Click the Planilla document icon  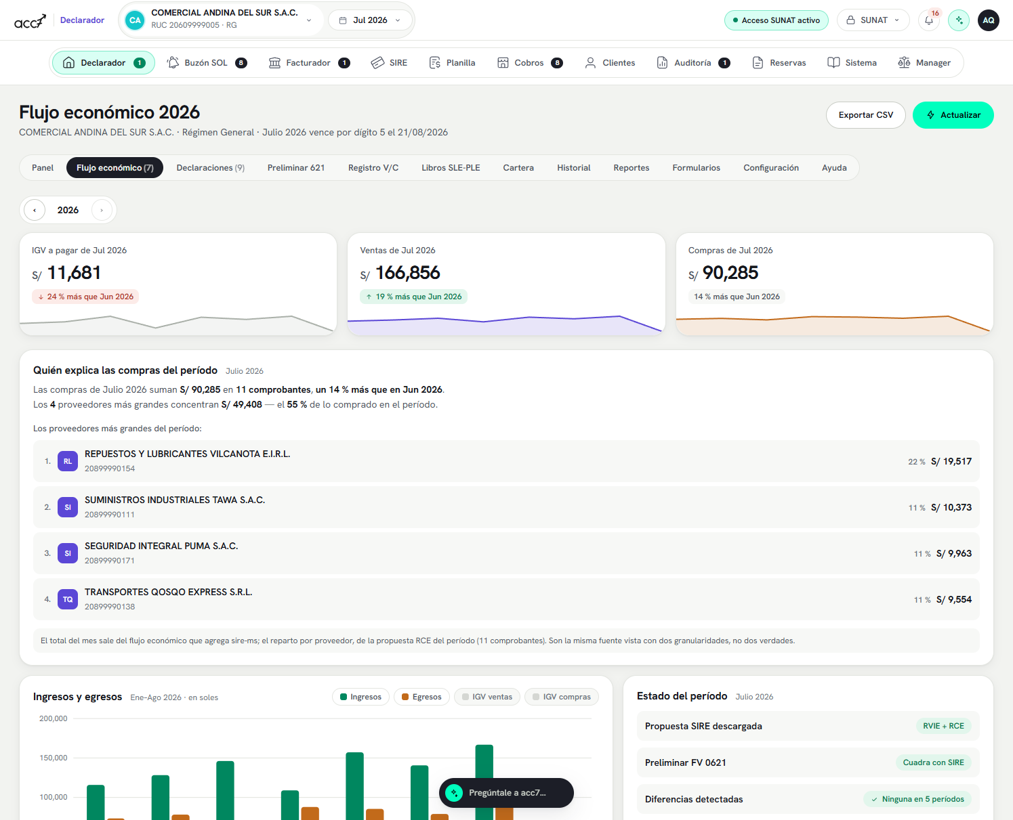(x=435, y=63)
